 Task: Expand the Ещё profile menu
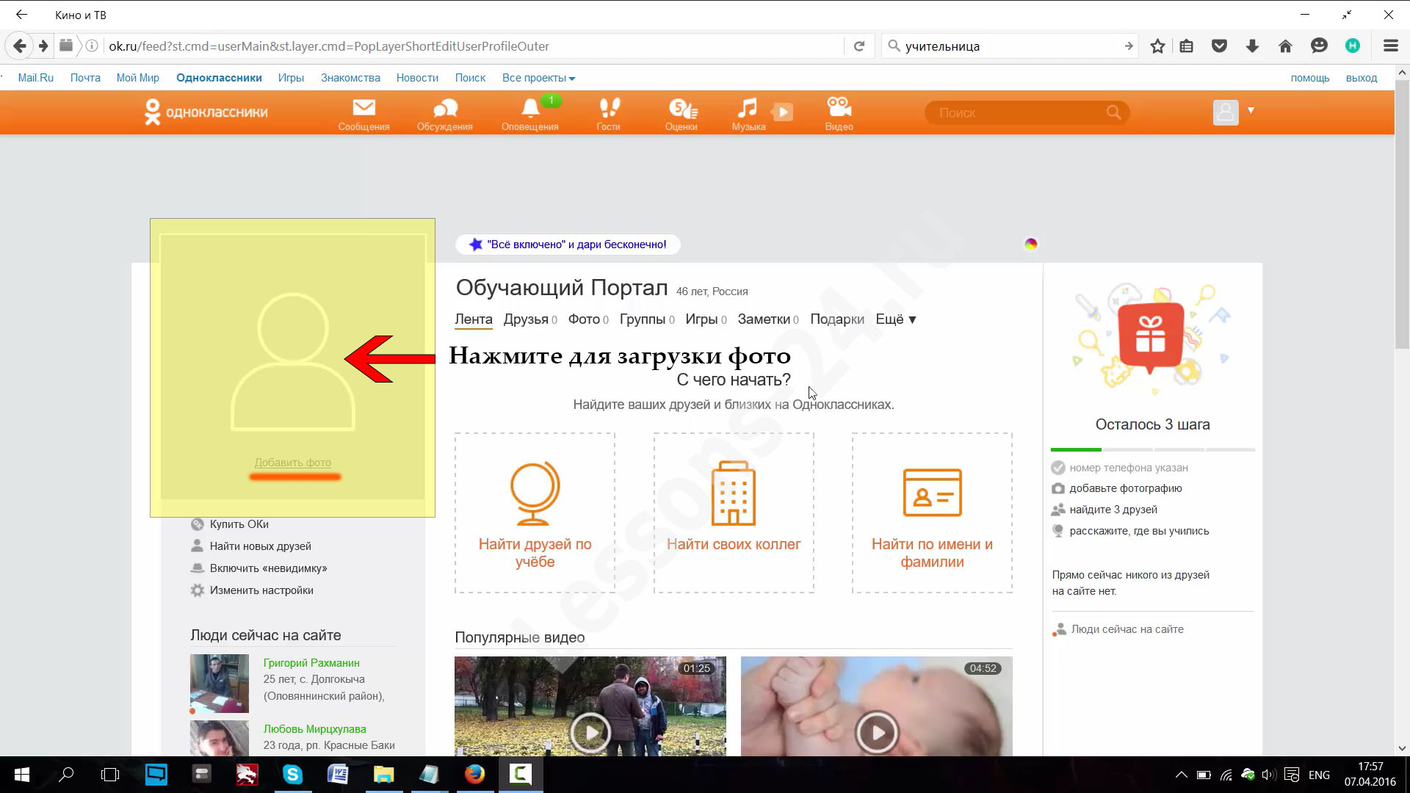click(x=896, y=319)
